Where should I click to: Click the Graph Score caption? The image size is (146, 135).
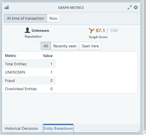(x=98, y=37)
